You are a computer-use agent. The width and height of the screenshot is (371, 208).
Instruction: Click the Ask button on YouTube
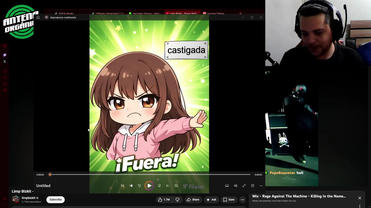point(211,200)
